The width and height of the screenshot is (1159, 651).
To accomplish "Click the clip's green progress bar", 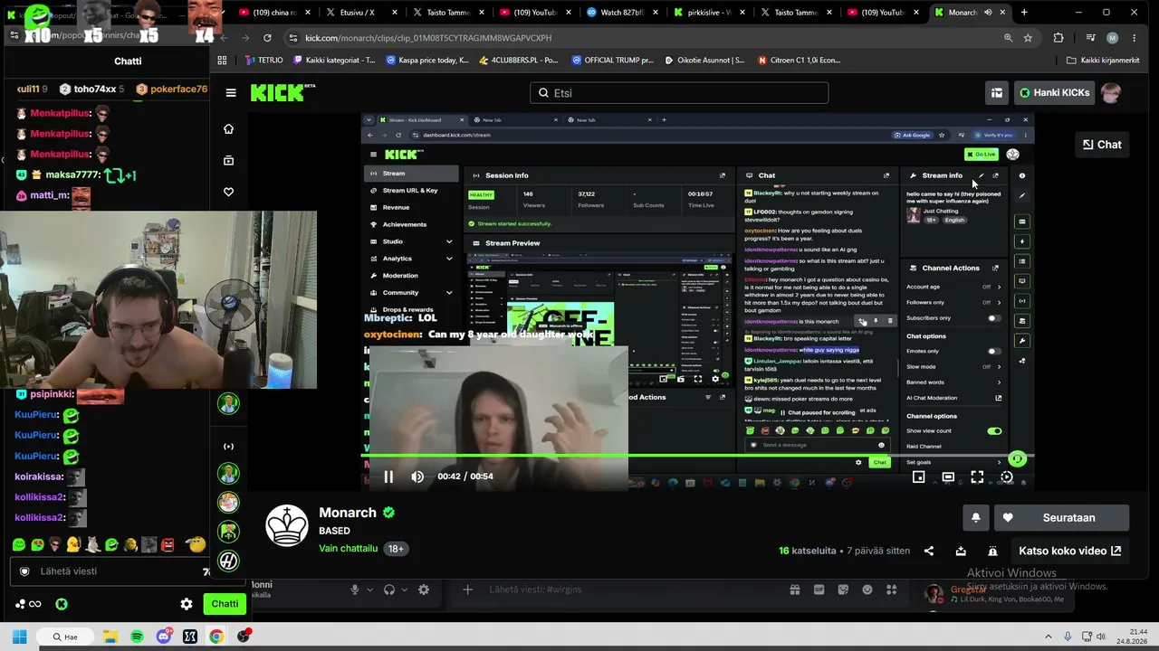I will click(697, 456).
